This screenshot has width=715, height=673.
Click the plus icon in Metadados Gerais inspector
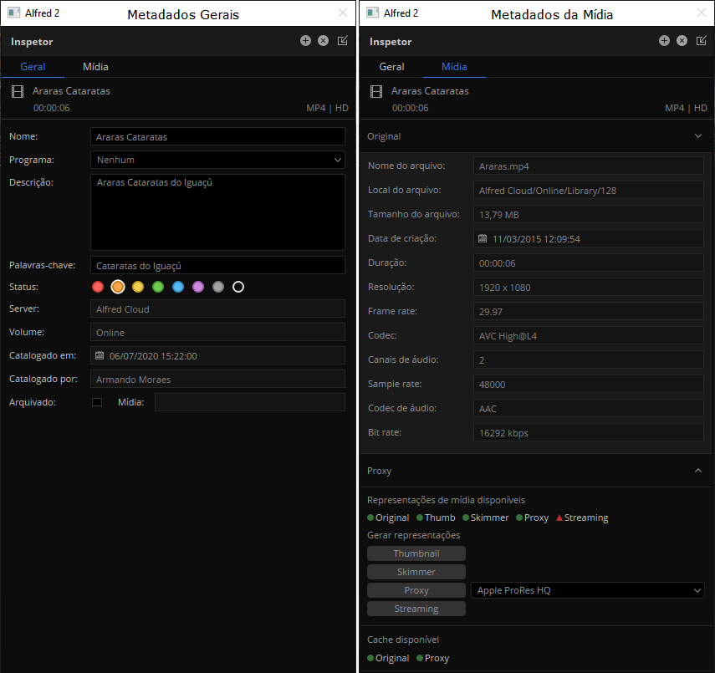pyautogui.click(x=305, y=41)
